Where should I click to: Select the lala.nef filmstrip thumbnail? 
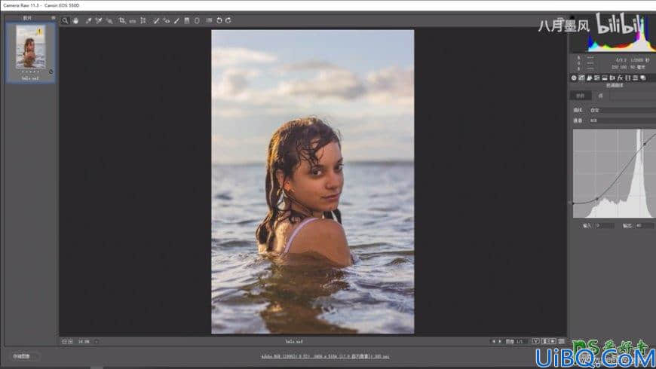(x=30, y=47)
